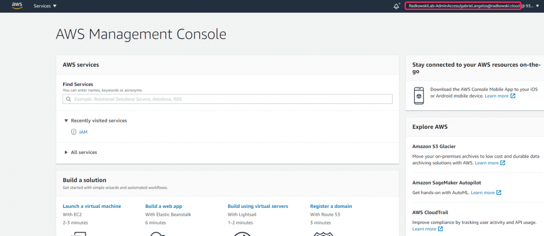The width and height of the screenshot is (544, 236).
Task: Open external link icon after SageMaker Autopilot Learn more
Action: 499,193
